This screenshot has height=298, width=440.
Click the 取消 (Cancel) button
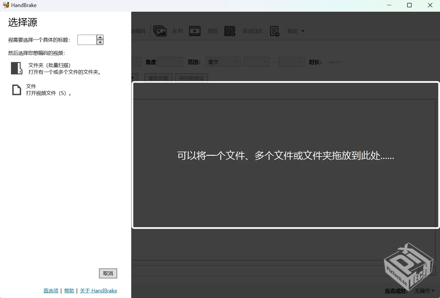[x=108, y=273]
